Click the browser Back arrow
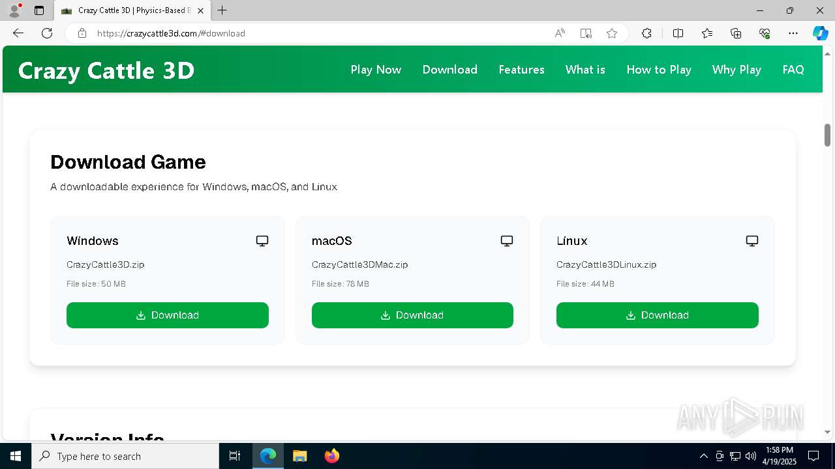Screen dimensions: 835x469 [x=18, y=33]
